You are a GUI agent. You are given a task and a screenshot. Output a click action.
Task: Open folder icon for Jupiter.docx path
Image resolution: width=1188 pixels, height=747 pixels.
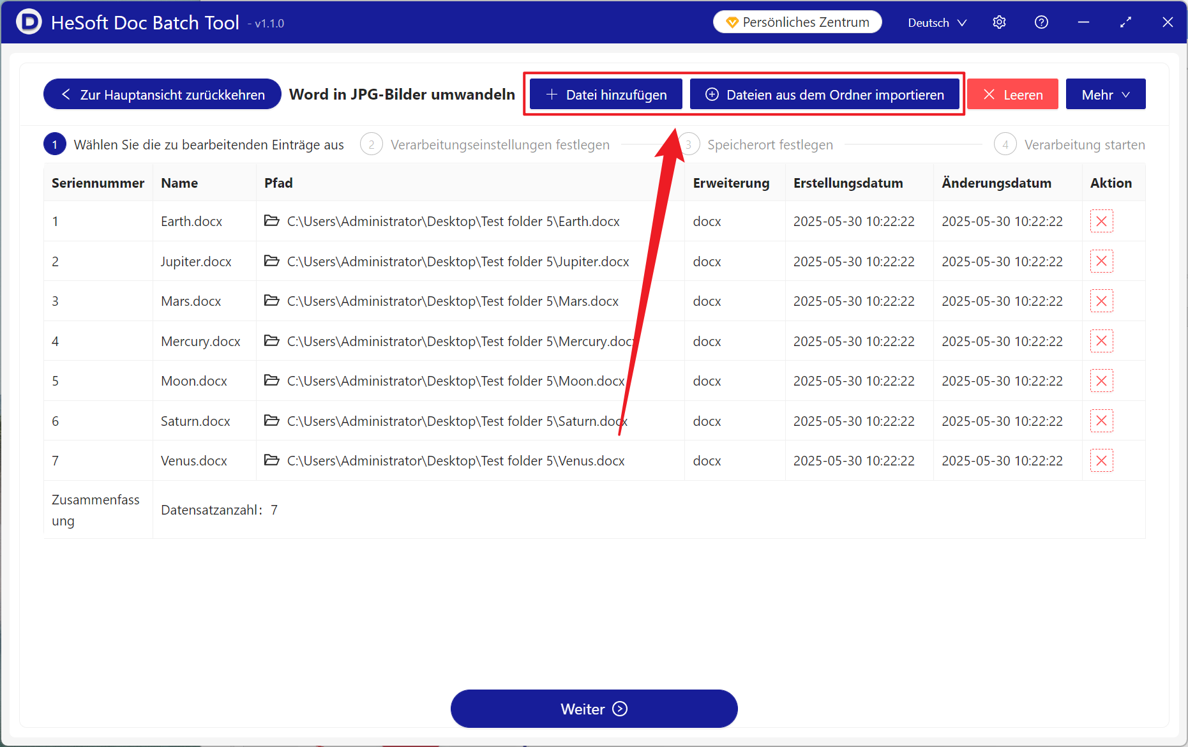tap(272, 261)
